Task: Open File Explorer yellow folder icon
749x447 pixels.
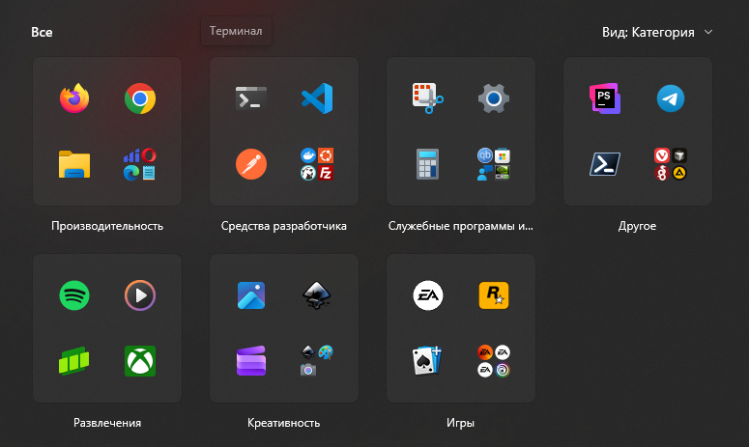Action: click(x=74, y=164)
